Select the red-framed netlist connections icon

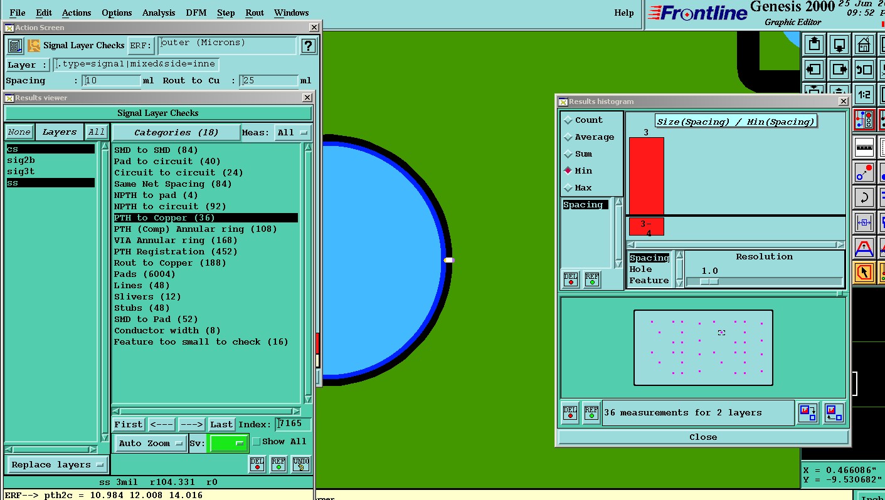pos(864,119)
